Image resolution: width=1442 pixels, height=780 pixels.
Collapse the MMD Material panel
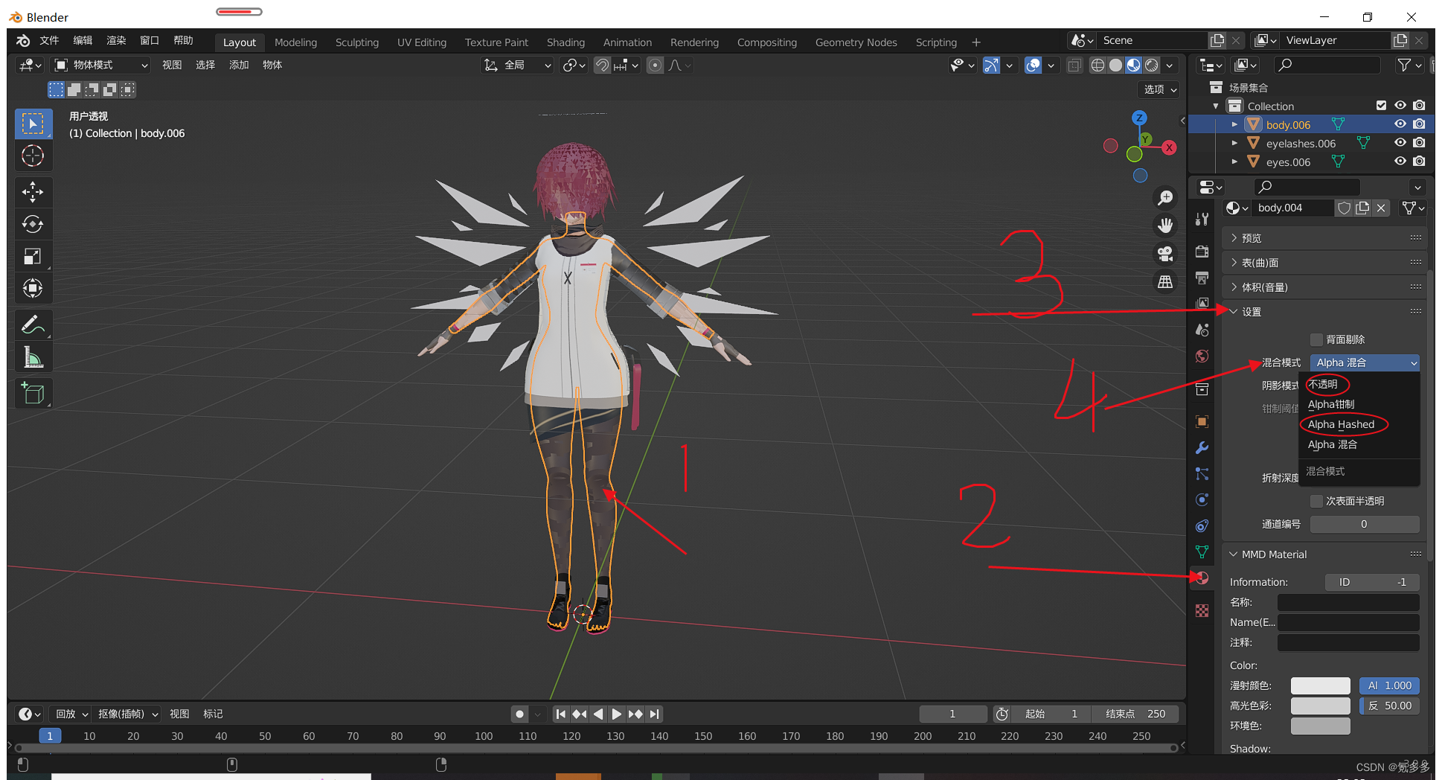click(1325, 554)
